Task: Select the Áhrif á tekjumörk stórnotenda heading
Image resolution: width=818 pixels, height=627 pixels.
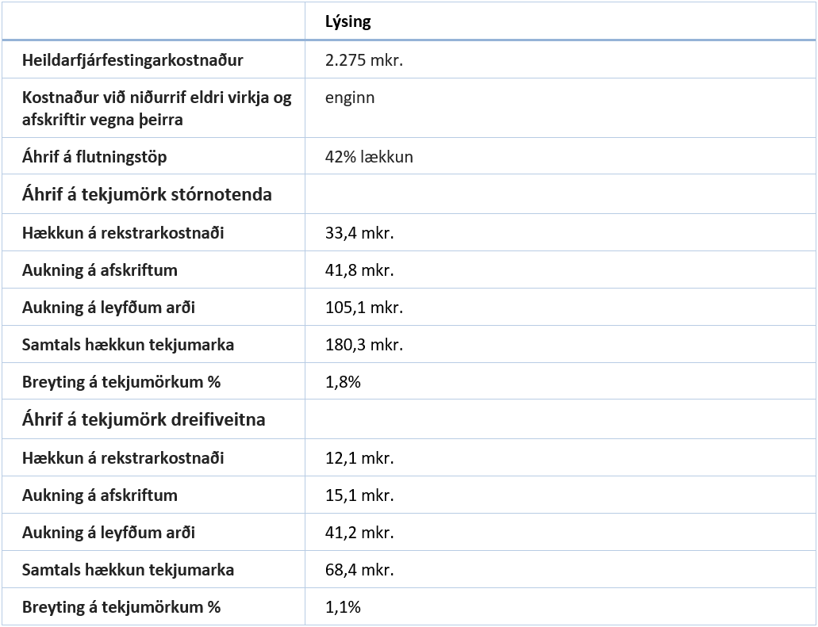Action: [x=147, y=194]
